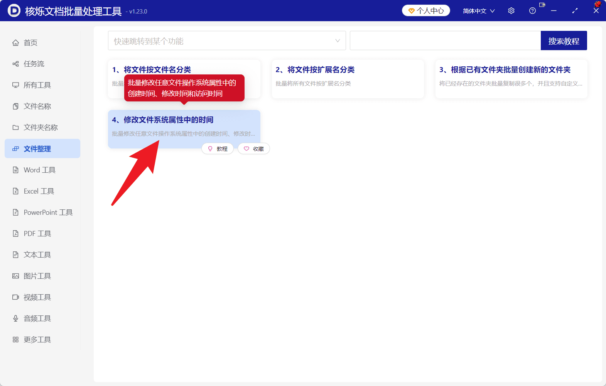
Task: Click the workflow icon beside 任务流
Action: [15, 64]
